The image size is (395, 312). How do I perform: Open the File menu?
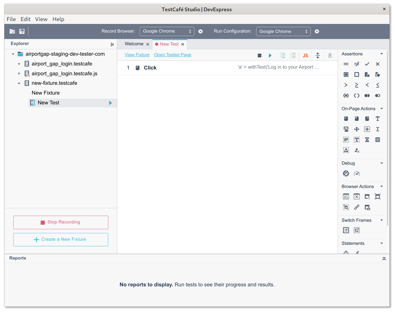click(11, 19)
